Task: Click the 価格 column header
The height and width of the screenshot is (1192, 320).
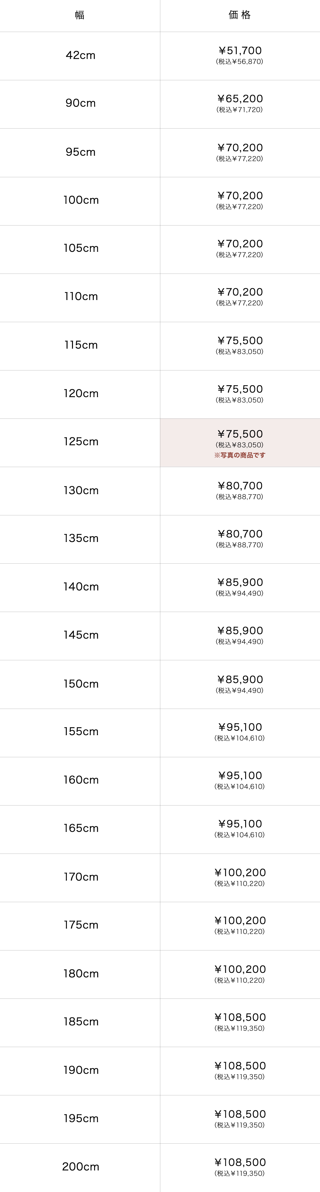Action: [239, 15]
